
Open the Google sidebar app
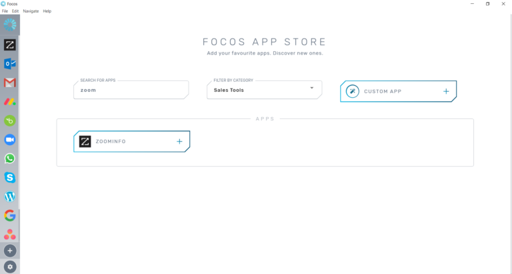[x=9, y=215]
